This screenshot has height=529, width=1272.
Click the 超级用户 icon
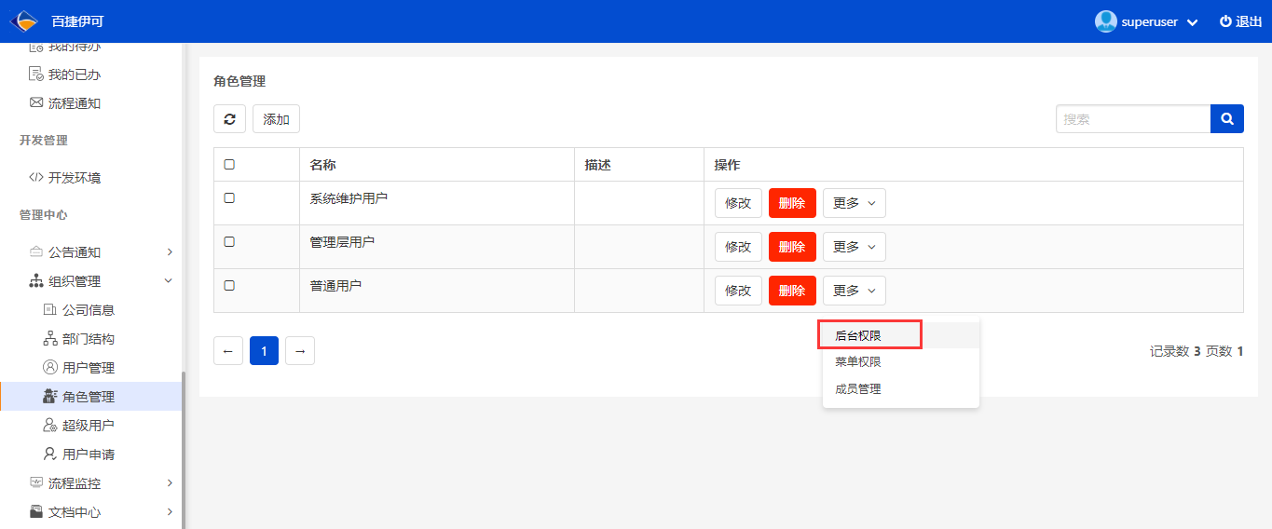click(50, 426)
